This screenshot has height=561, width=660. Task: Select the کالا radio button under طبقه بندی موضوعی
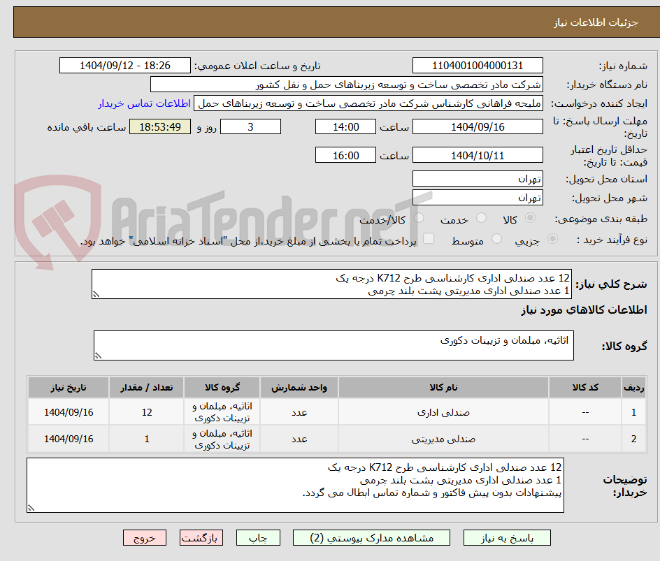pos(531,218)
